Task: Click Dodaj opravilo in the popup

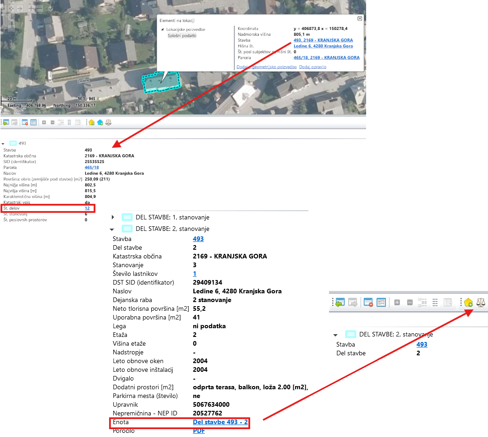Action: tap(313, 67)
